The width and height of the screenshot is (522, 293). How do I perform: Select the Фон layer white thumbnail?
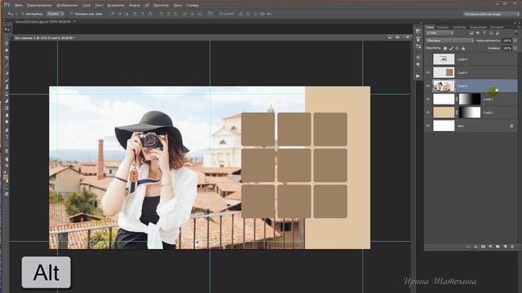[444, 126]
